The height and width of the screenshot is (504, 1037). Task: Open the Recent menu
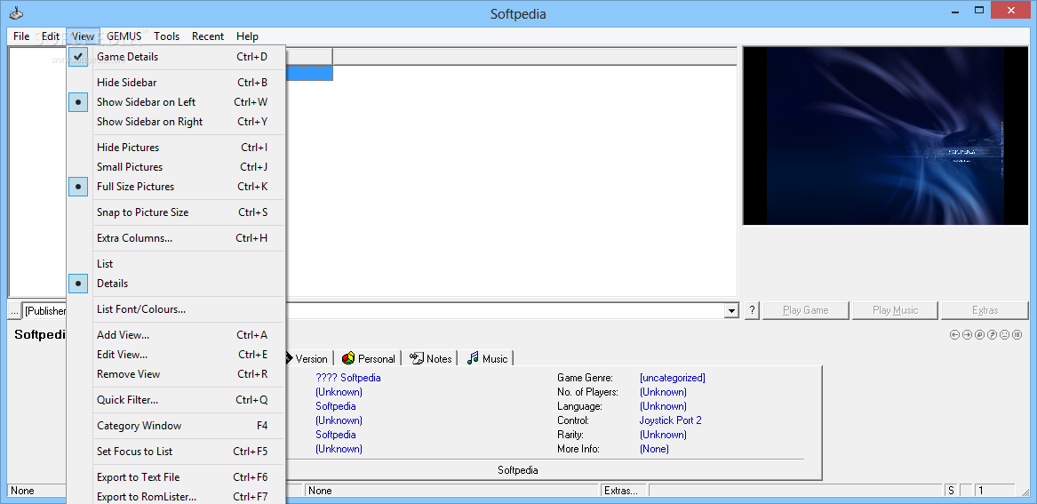[208, 36]
